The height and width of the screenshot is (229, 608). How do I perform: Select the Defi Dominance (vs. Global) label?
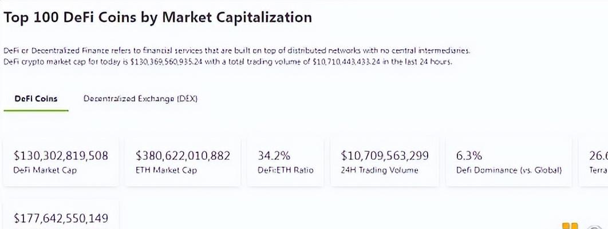pyautogui.click(x=509, y=170)
